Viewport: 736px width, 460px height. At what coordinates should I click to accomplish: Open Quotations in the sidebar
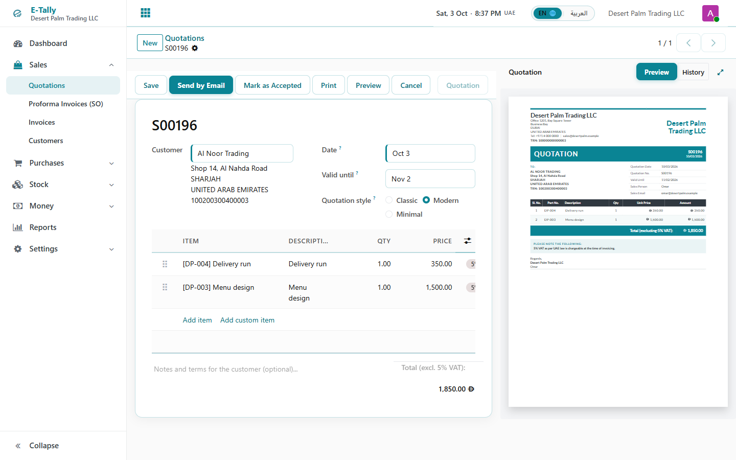point(63,85)
